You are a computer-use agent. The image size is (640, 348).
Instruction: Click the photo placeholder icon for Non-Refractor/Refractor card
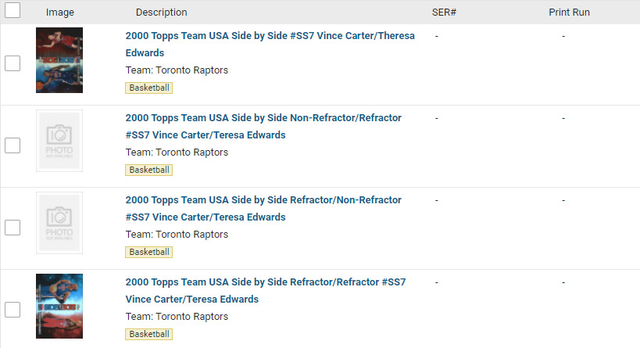59,141
